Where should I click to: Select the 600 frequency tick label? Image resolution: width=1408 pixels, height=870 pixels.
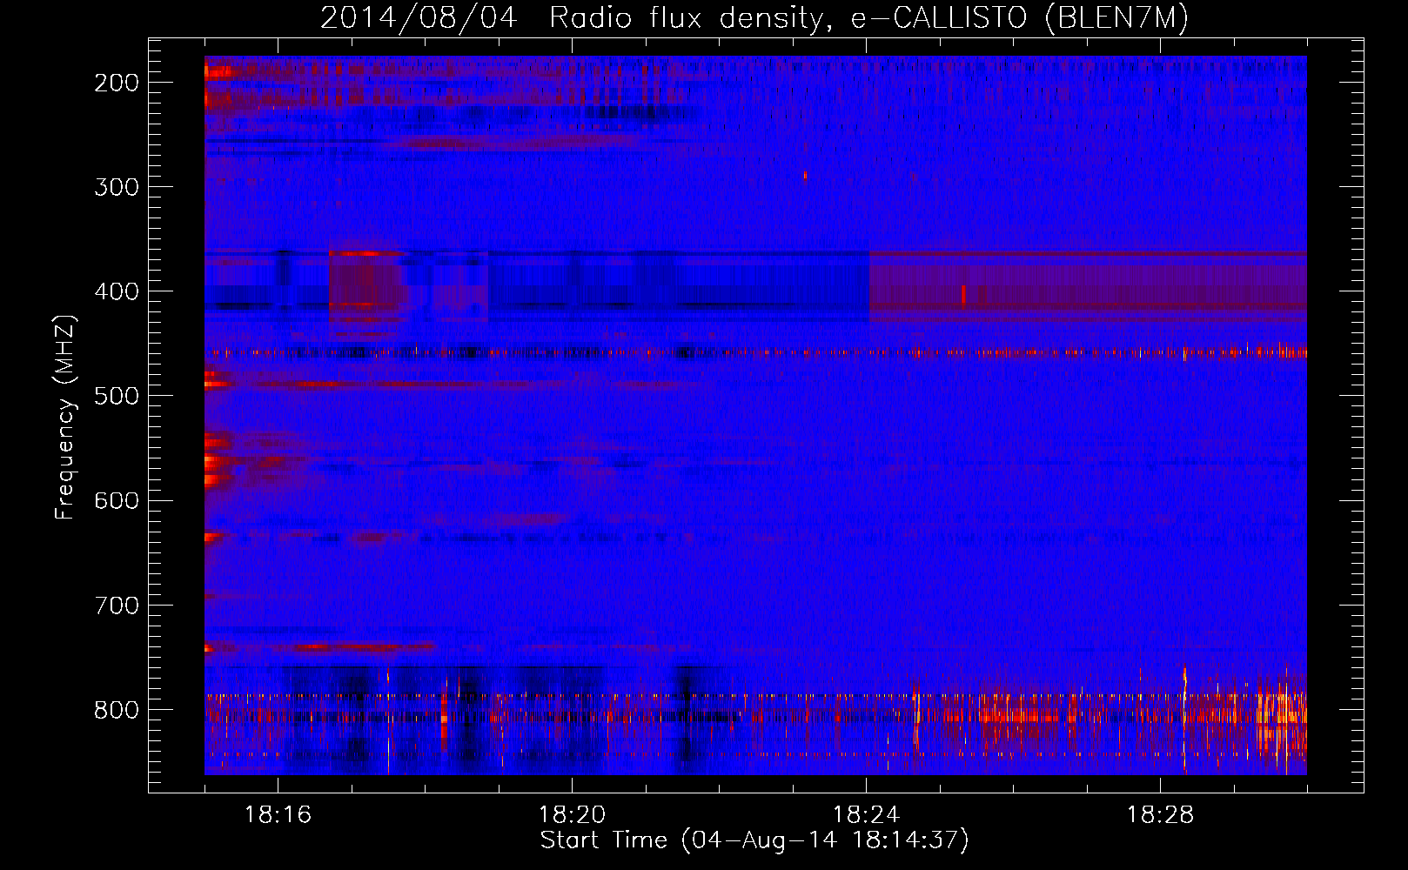[117, 500]
